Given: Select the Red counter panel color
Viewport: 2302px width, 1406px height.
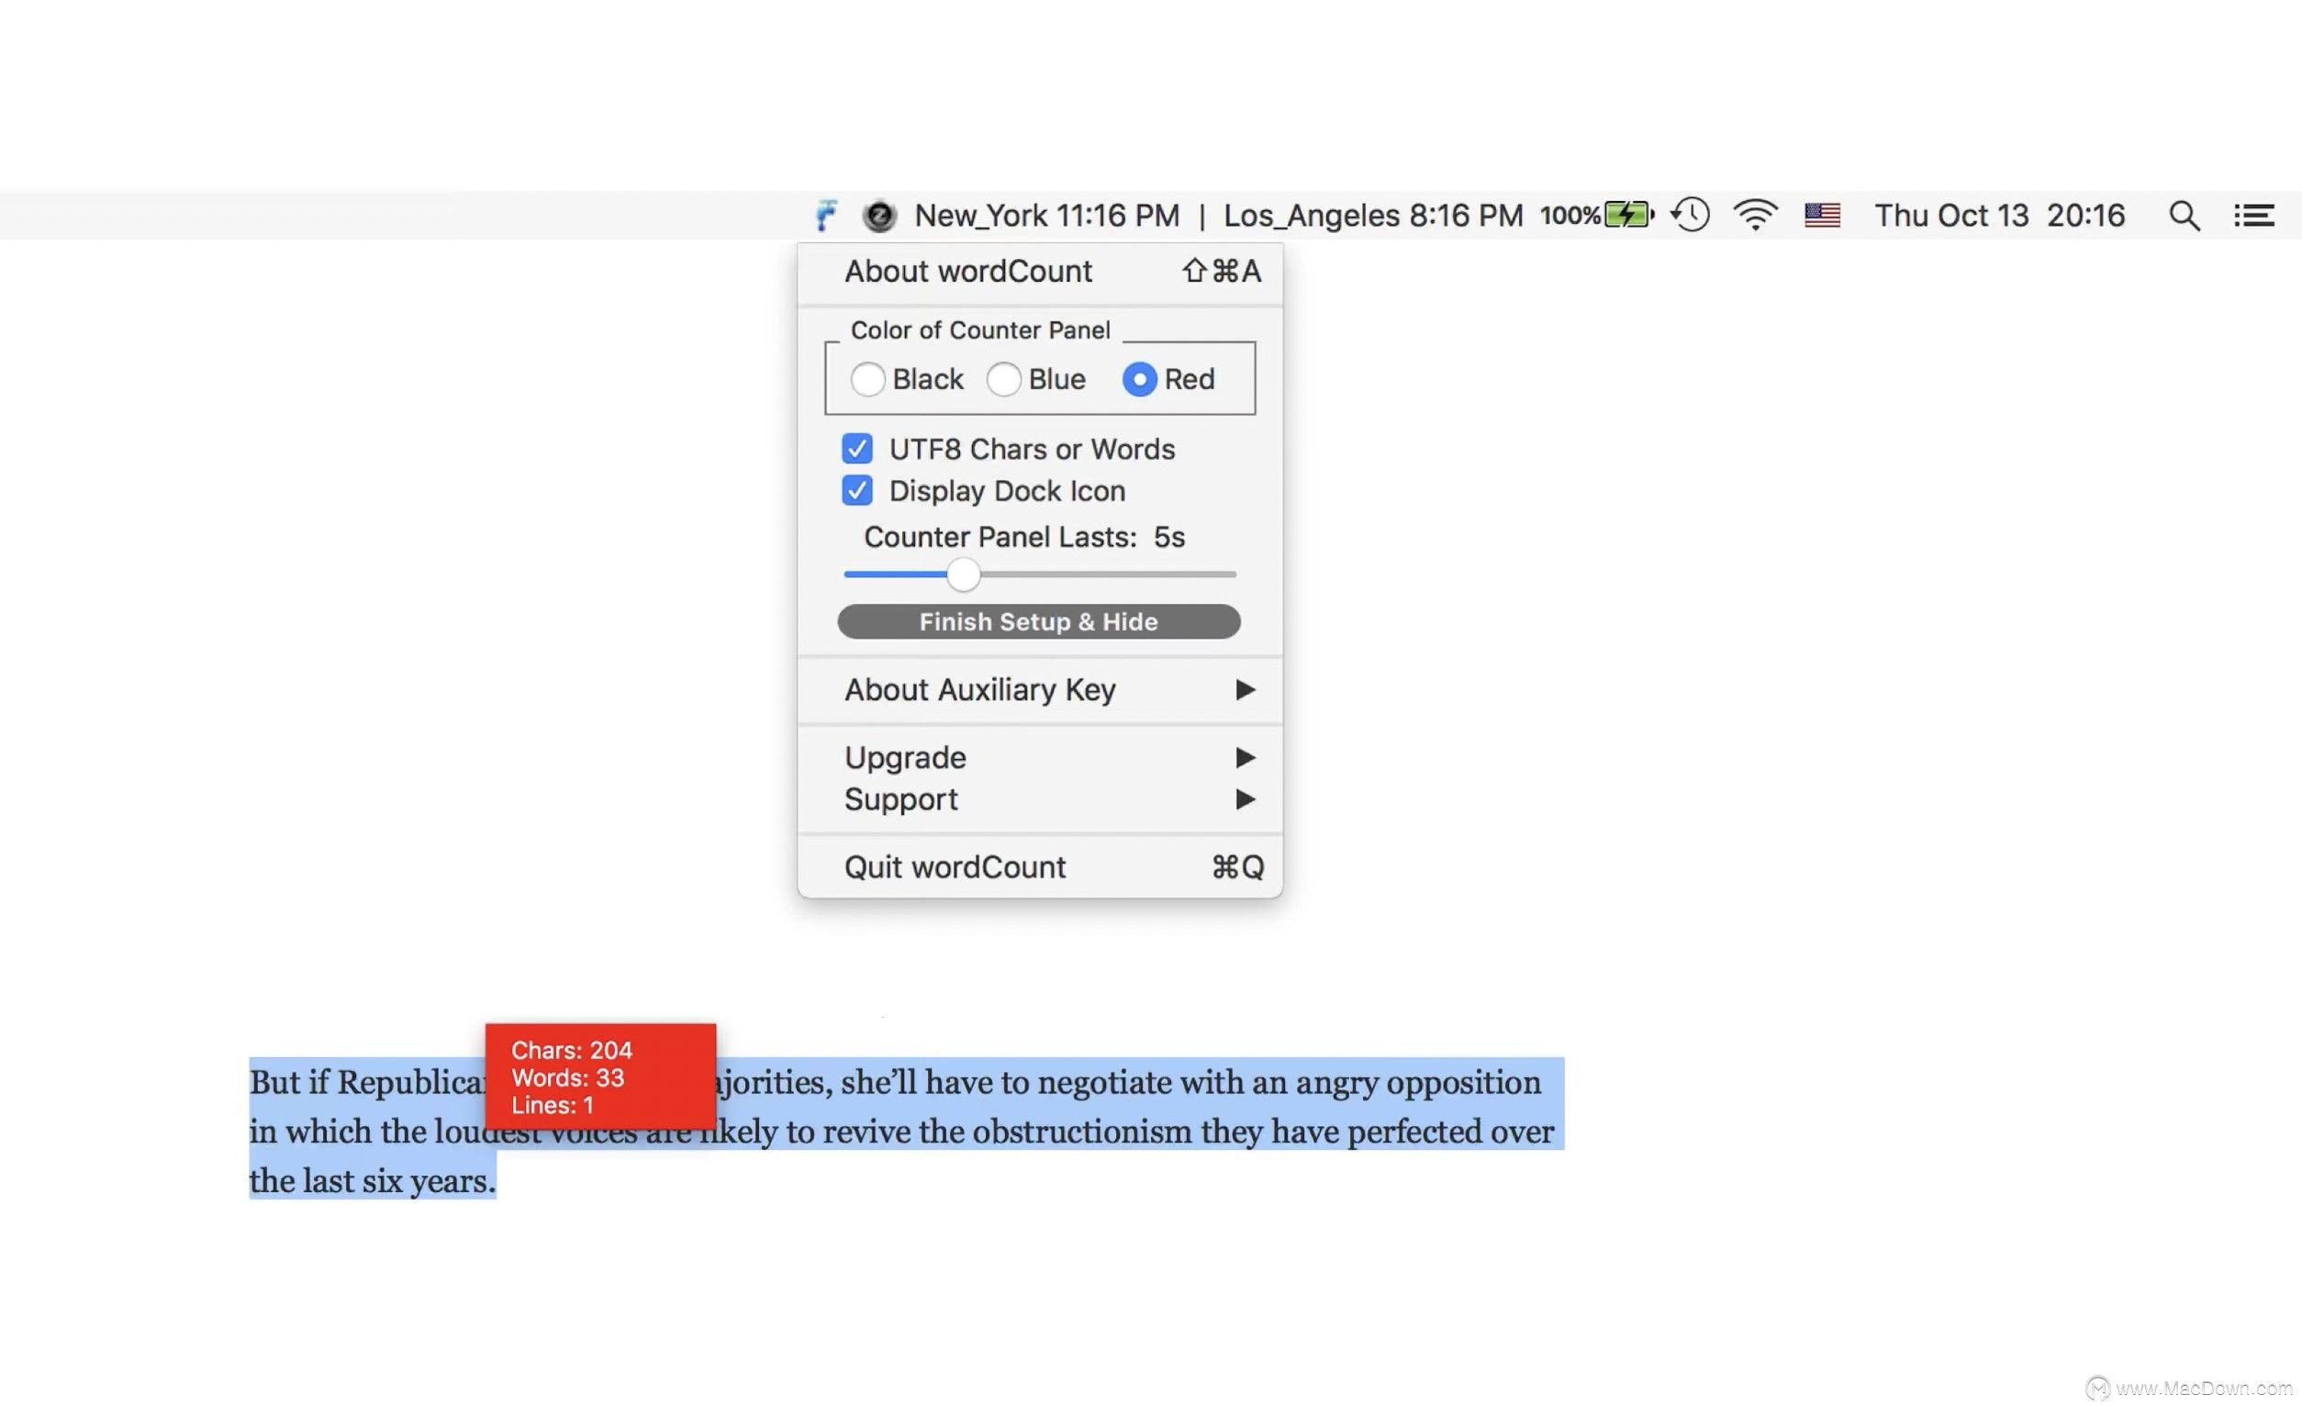Looking at the screenshot, I should pos(1139,379).
